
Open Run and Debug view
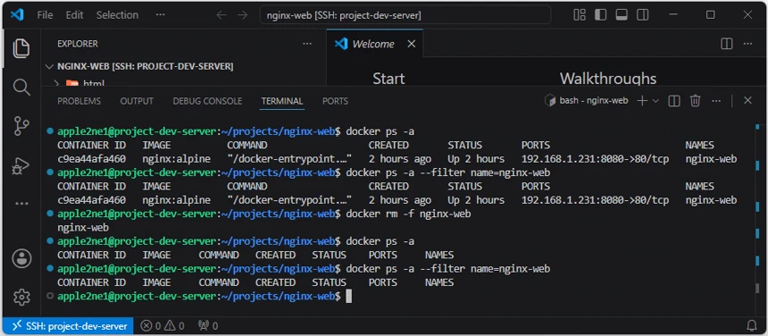click(x=21, y=165)
